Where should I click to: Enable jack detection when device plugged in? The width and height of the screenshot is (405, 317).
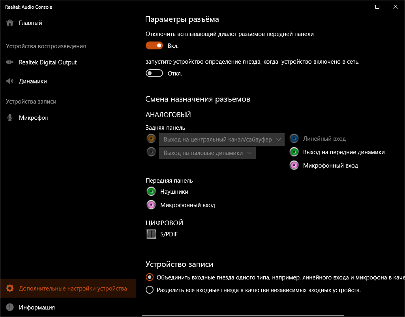click(x=154, y=73)
